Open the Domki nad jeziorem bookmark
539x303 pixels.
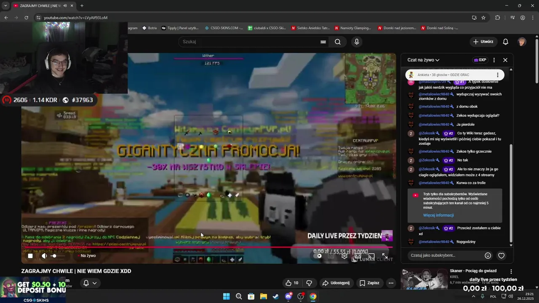coord(397,28)
